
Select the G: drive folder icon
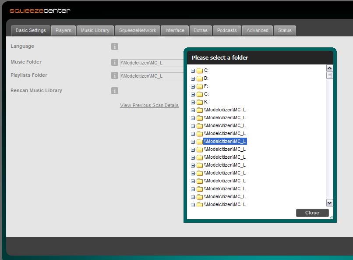point(200,94)
